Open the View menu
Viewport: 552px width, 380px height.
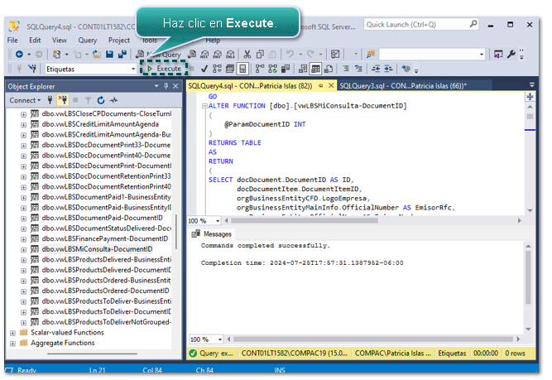[60, 40]
